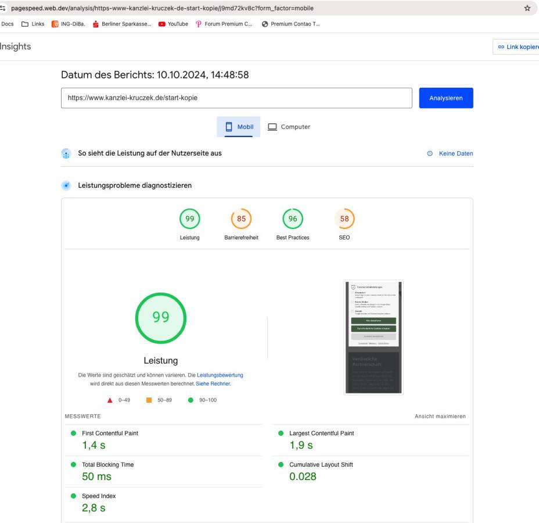539x523 pixels.
Task: Expand metrics with Ansicht maximieren
Action: click(440, 416)
